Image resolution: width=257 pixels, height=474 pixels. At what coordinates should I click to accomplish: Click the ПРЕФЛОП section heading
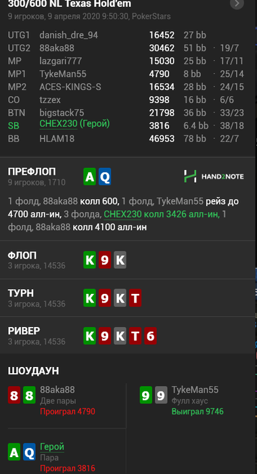point(32,172)
